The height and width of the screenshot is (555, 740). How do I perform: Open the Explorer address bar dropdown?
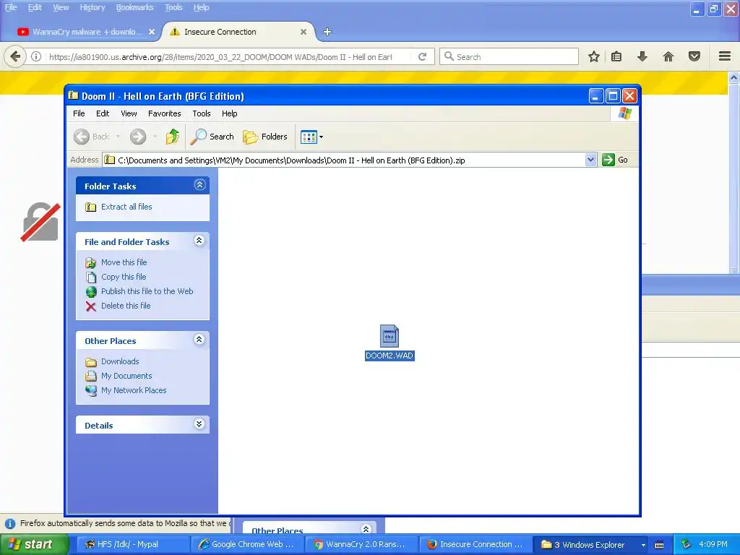coord(590,160)
